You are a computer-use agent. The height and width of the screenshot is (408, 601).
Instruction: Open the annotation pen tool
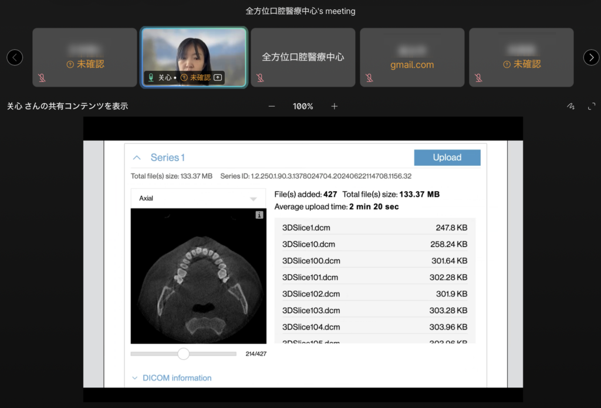pos(570,106)
